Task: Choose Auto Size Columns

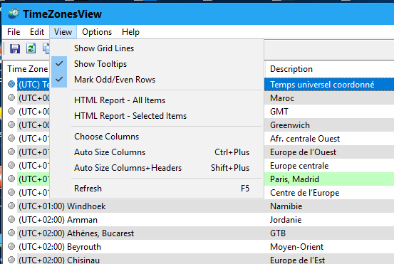Action: click(x=157, y=152)
